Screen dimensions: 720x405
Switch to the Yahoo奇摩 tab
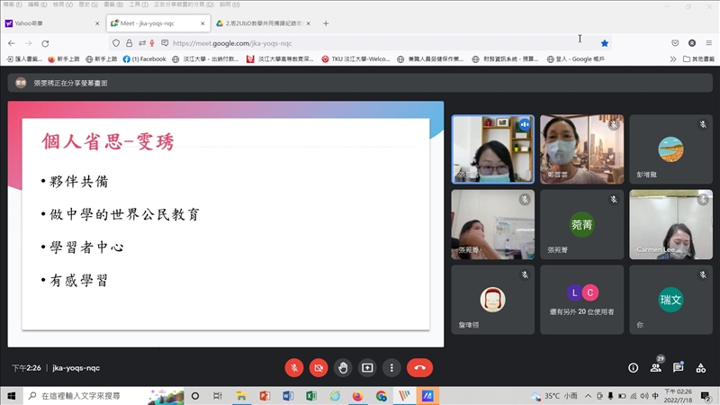coord(49,23)
